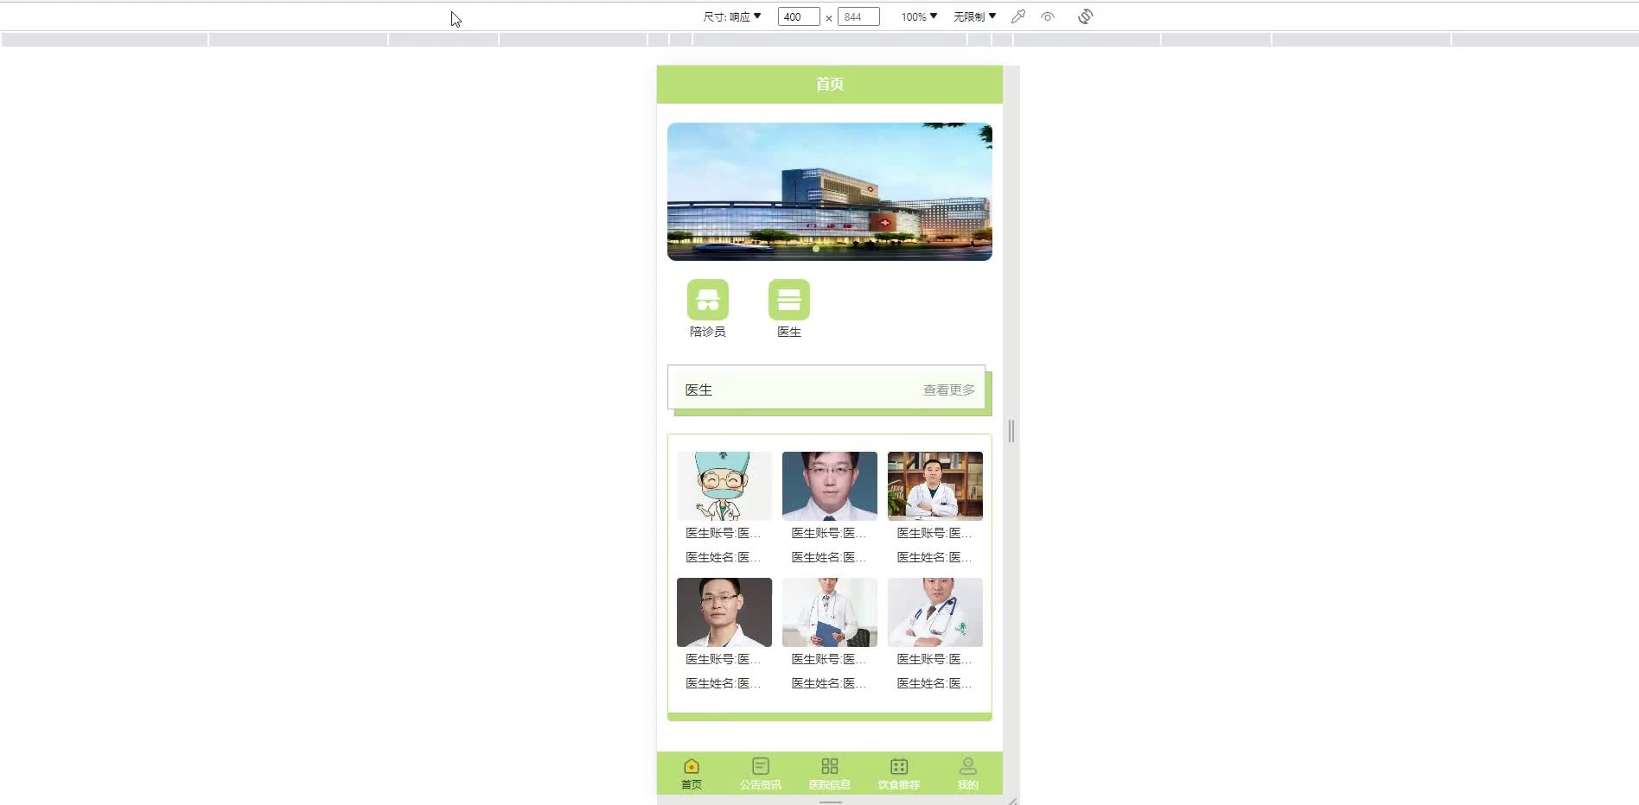Click 医生姓名 text under the stethoscope doctor
The height and width of the screenshot is (805, 1639).
point(934,683)
